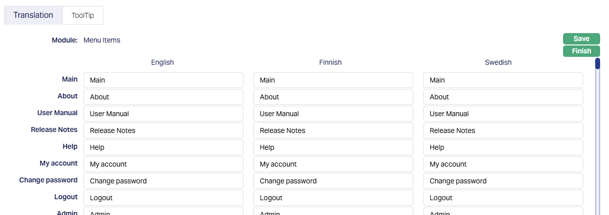Edit the English My account field

(163, 164)
